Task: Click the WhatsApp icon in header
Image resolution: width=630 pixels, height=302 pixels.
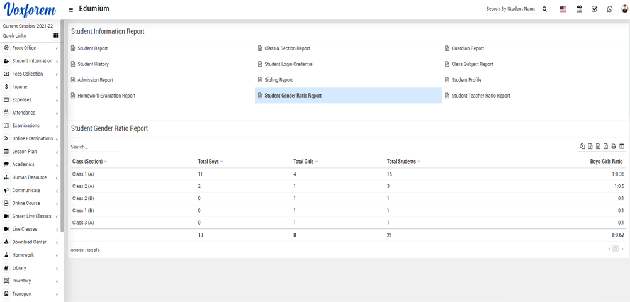Action: [609, 9]
